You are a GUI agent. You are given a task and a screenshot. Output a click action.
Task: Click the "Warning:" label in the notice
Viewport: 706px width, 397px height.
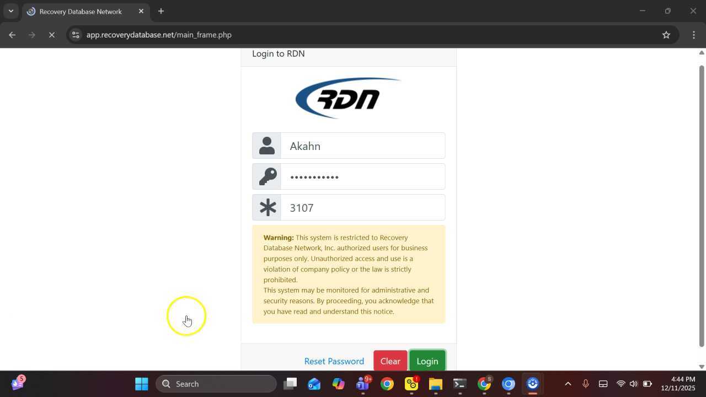pos(279,238)
